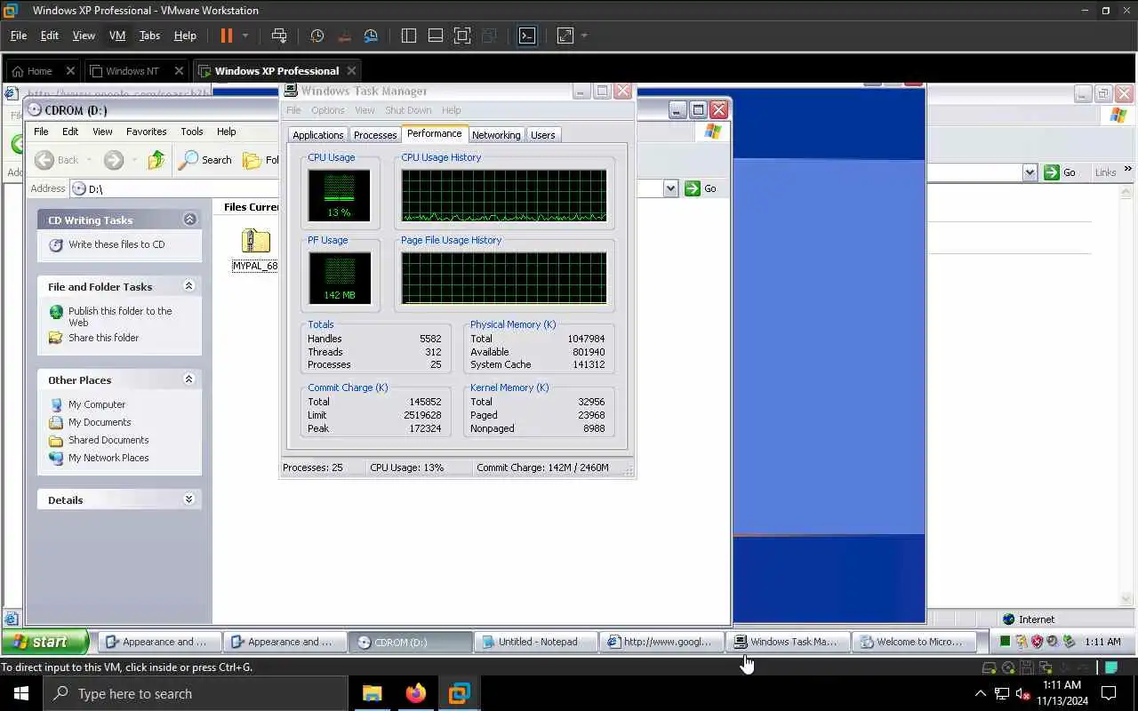Pause the virtual machine with VMware's pause button
This screenshot has width=1138, height=711.
click(226, 36)
